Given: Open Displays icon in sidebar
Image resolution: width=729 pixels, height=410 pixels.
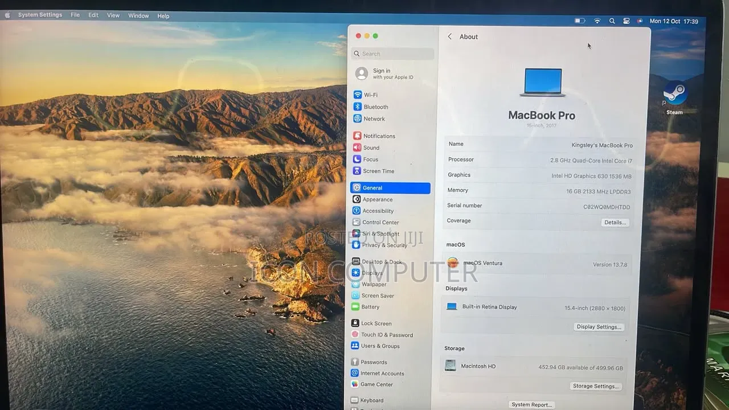Looking at the screenshot, I should 356,273.
